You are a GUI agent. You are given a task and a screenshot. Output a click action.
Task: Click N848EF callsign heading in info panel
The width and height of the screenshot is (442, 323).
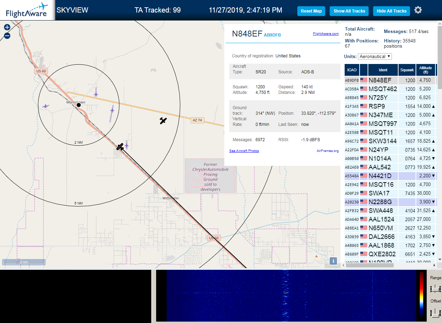pos(247,34)
